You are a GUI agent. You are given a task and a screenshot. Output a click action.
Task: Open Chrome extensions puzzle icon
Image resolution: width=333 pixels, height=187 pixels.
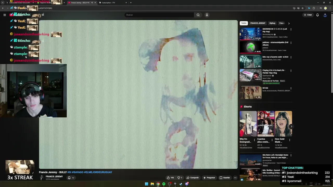pyautogui.click(x=314, y=8)
